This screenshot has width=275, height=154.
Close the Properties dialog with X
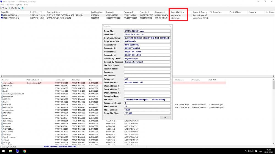tap(170, 26)
